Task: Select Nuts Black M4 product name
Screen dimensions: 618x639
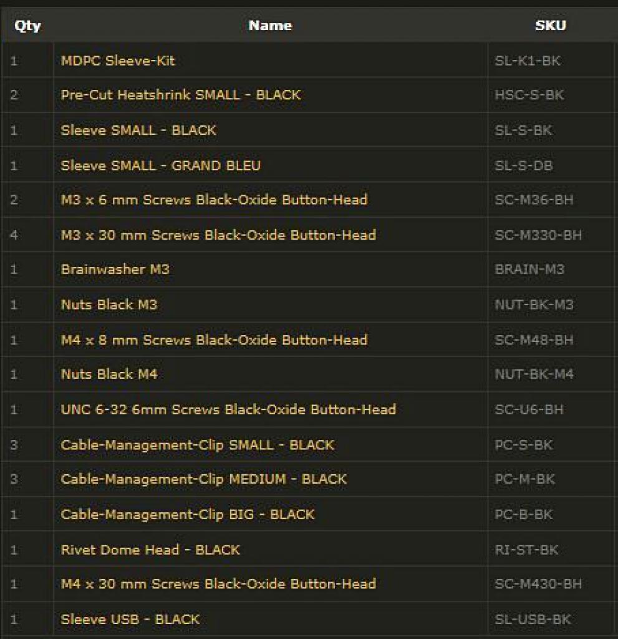Action: pos(109,374)
